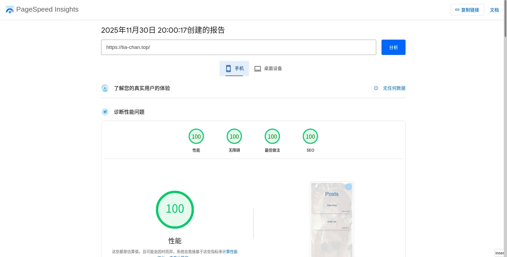Image resolution: width=507 pixels, height=257 pixels.
Task: Open the calculate performance score link (计算性能)
Action: [230, 252]
